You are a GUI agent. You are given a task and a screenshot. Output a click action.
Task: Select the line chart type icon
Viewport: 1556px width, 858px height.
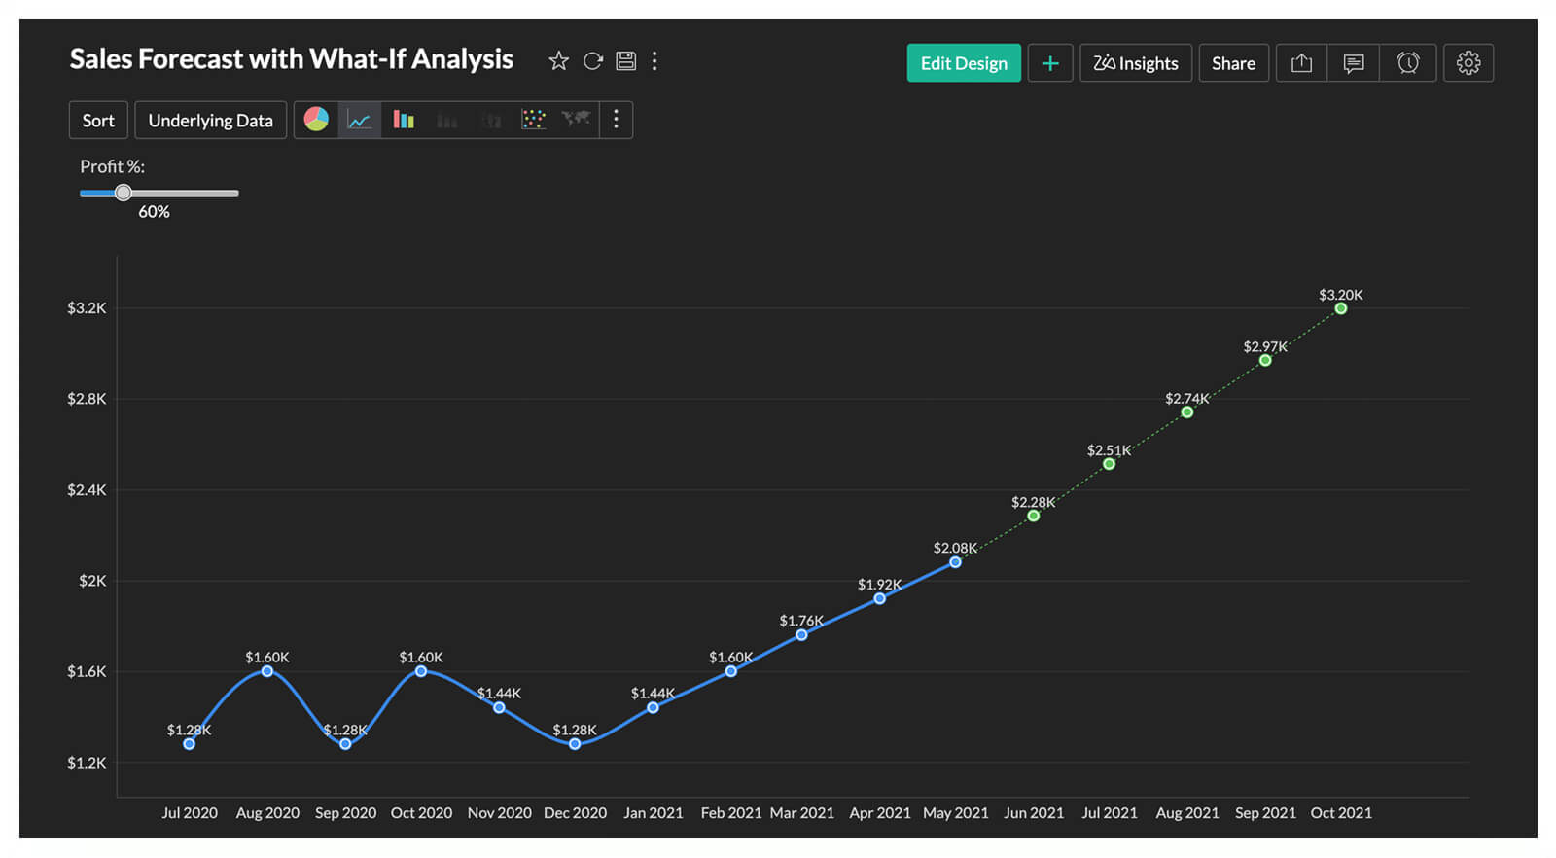[359, 120]
